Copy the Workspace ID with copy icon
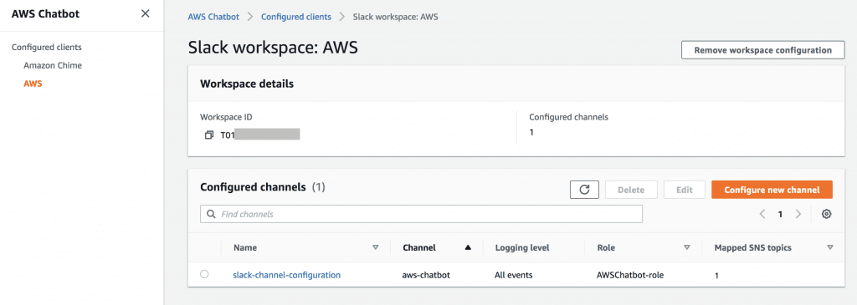The height and width of the screenshot is (305, 857). pyautogui.click(x=208, y=135)
